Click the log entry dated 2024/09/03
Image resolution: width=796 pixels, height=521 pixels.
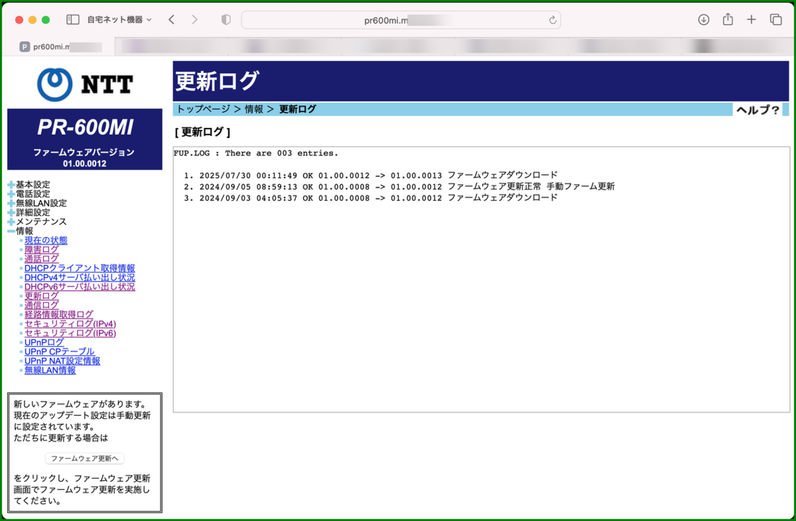click(x=371, y=198)
